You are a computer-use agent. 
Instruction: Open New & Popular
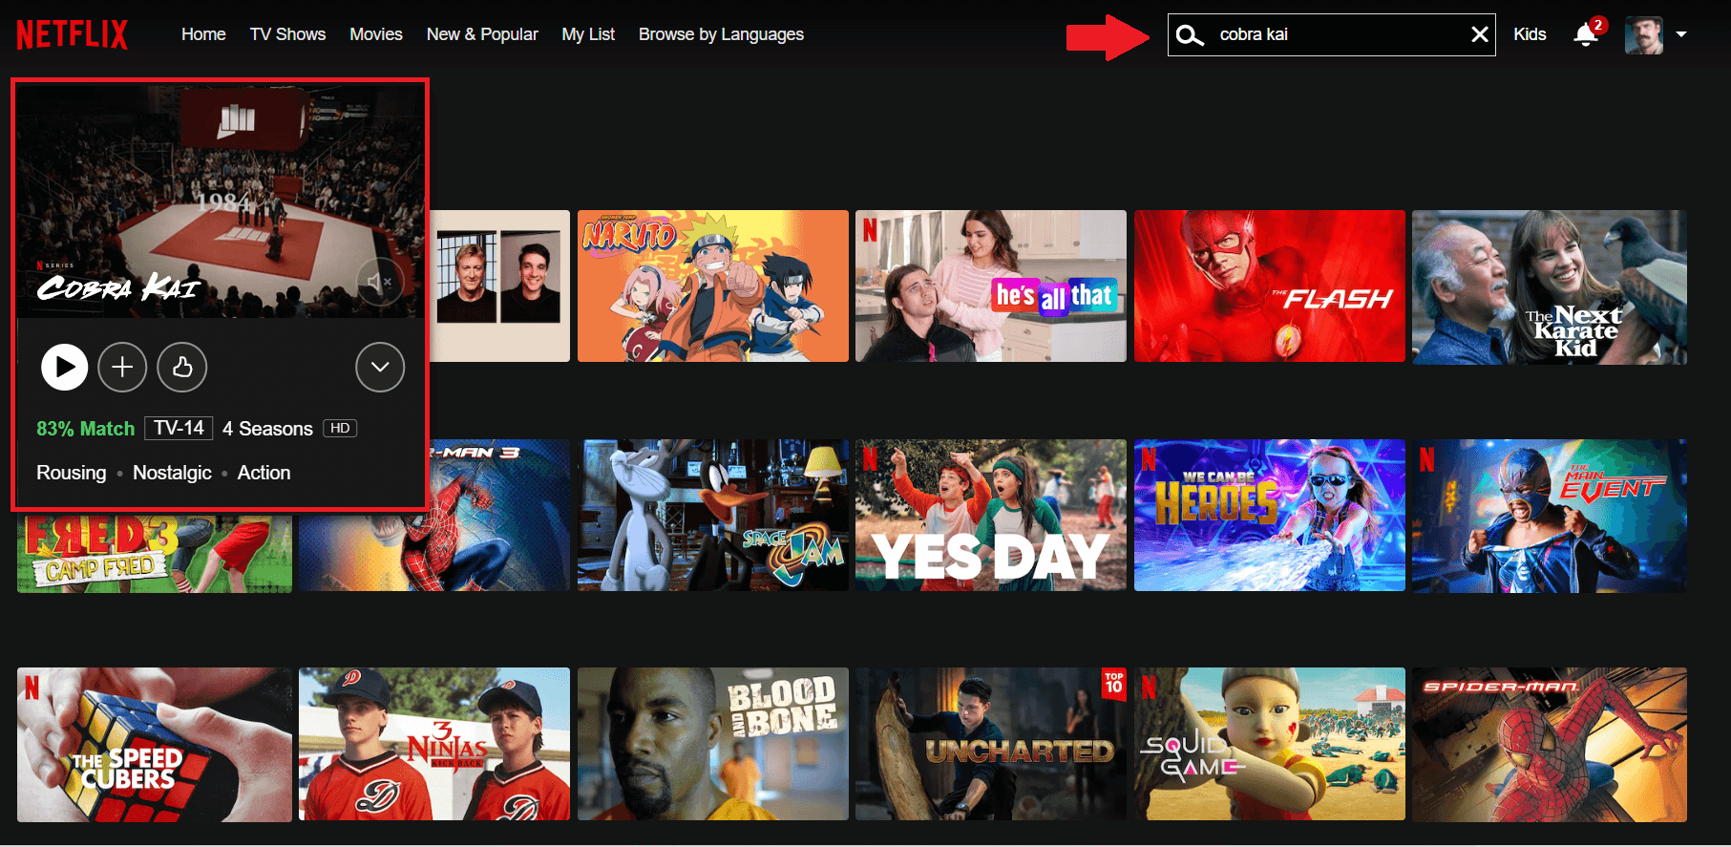point(482,34)
